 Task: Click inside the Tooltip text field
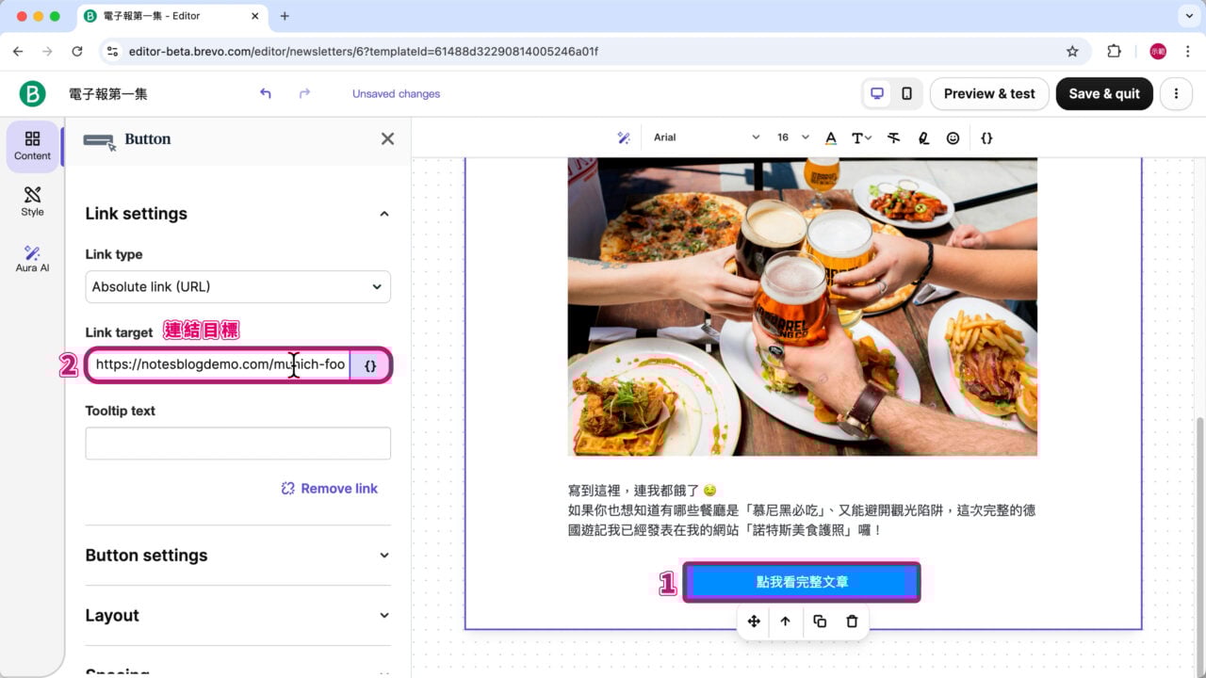(237, 443)
